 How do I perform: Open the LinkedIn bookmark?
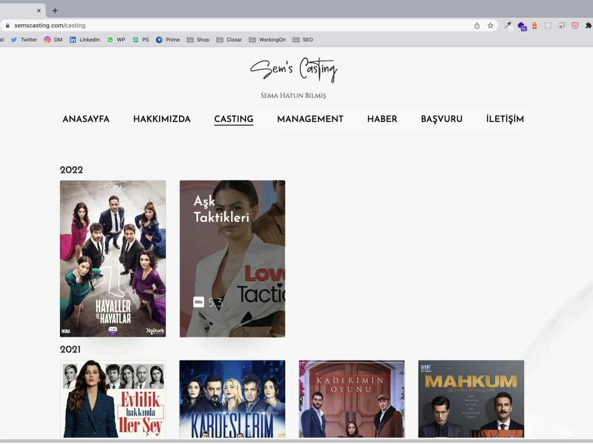[85, 40]
